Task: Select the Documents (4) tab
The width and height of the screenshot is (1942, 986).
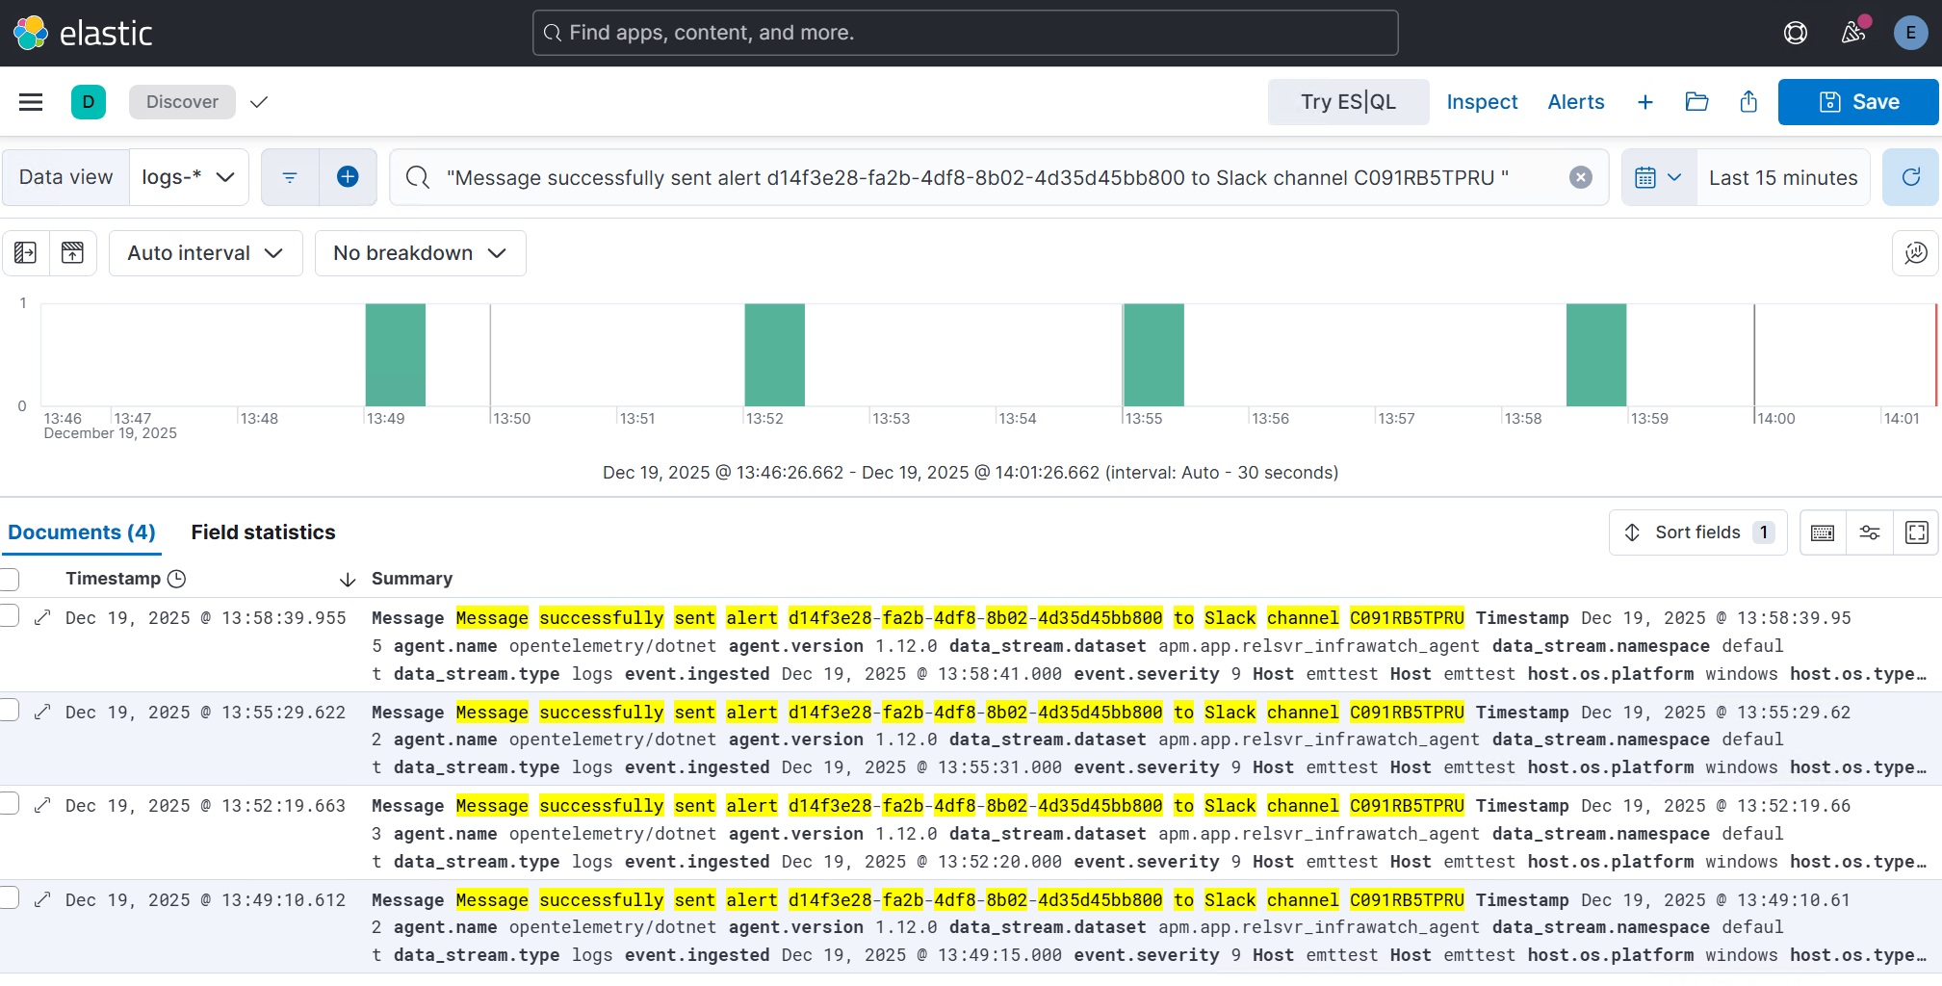Action: point(82,532)
